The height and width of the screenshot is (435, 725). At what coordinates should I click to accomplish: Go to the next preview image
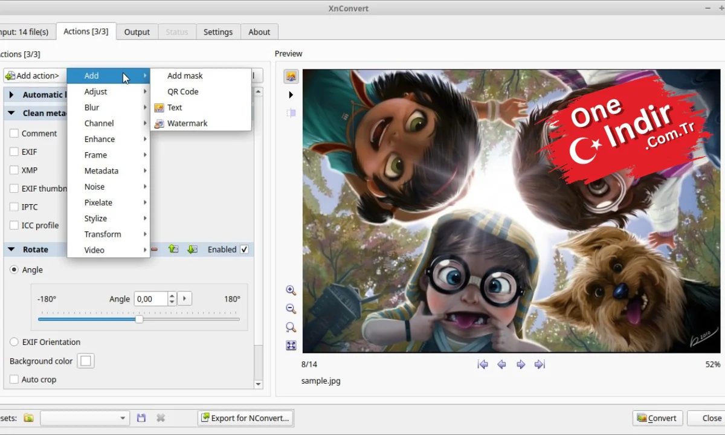point(521,364)
